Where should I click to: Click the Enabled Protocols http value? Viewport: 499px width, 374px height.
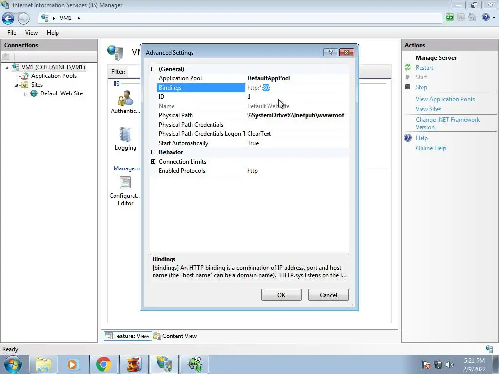(252, 171)
